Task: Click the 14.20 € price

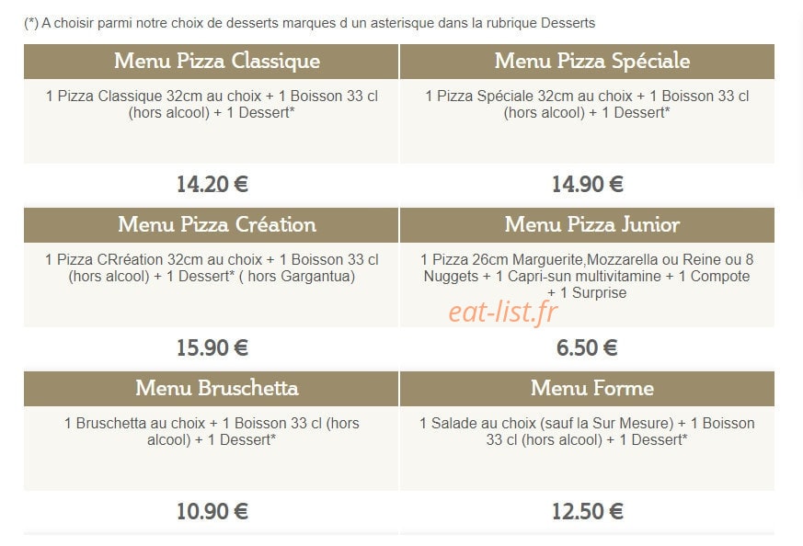Action: pos(212,184)
